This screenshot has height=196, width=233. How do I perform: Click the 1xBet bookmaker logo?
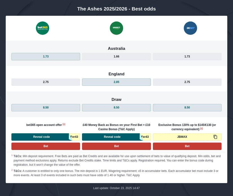[x=190, y=28]
